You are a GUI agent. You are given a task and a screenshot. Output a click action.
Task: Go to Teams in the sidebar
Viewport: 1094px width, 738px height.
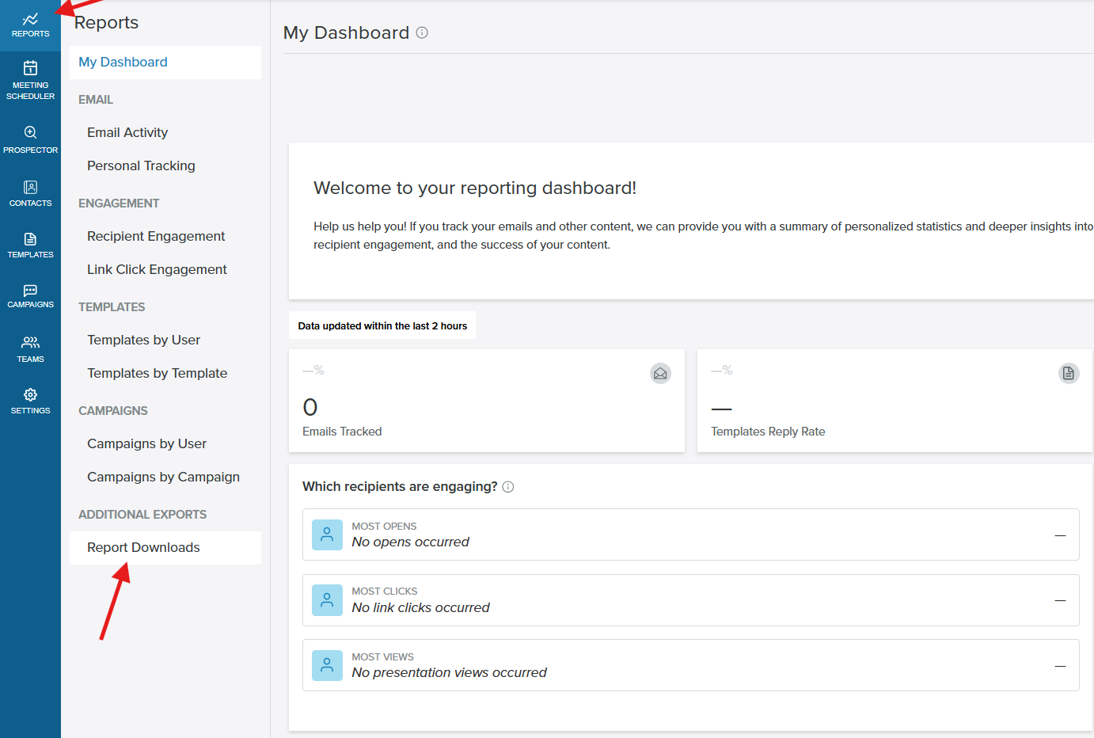30,349
